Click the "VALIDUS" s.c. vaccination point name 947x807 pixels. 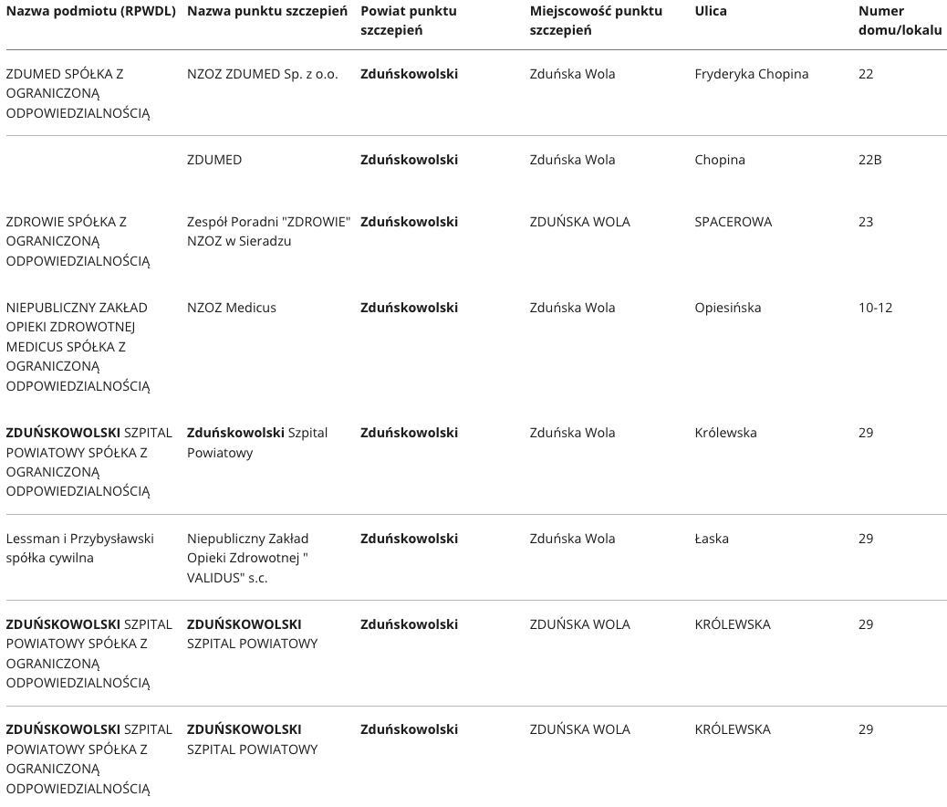point(247,558)
